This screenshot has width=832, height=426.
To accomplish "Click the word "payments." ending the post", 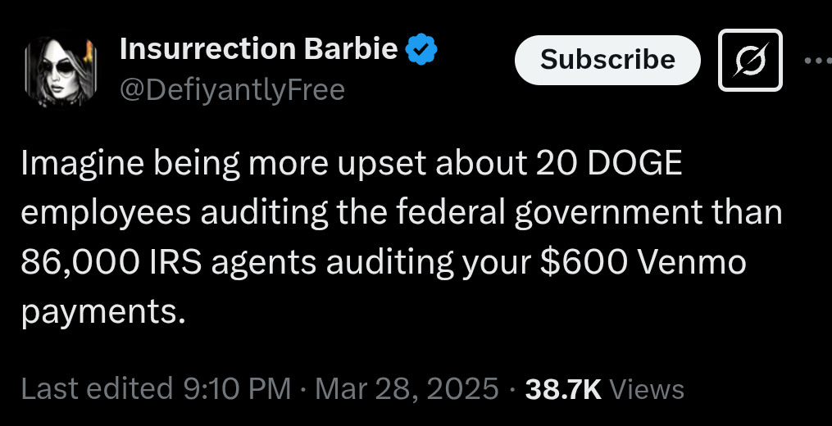I will [98, 310].
